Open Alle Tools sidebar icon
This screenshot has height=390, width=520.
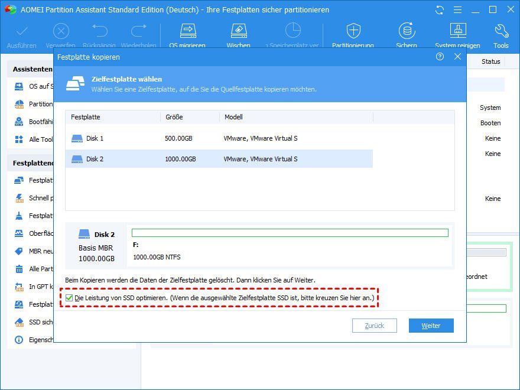[19, 139]
